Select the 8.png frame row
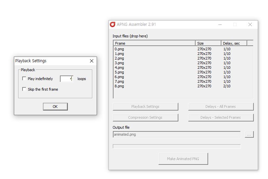 coord(183,86)
